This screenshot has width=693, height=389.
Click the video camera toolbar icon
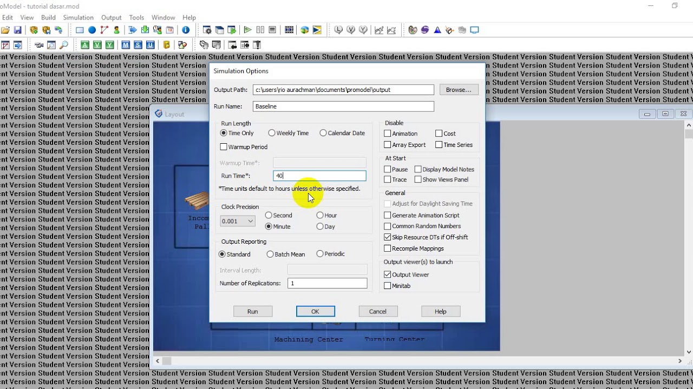[x=39, y=45]
